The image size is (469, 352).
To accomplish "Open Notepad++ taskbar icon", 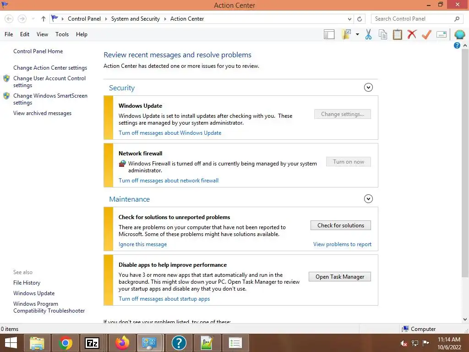I will coord(207,343).
